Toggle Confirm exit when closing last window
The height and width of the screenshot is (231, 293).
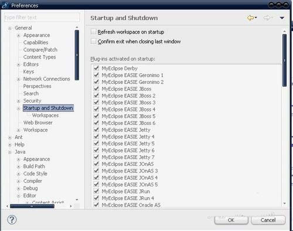pos(94,41)
